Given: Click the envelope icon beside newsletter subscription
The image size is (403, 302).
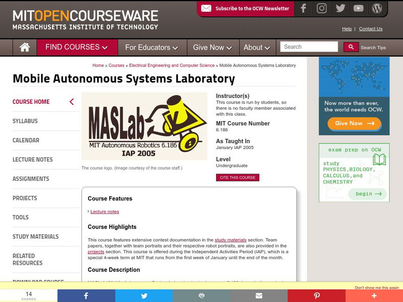Looking at the screenshot, I should pos(206,9).
